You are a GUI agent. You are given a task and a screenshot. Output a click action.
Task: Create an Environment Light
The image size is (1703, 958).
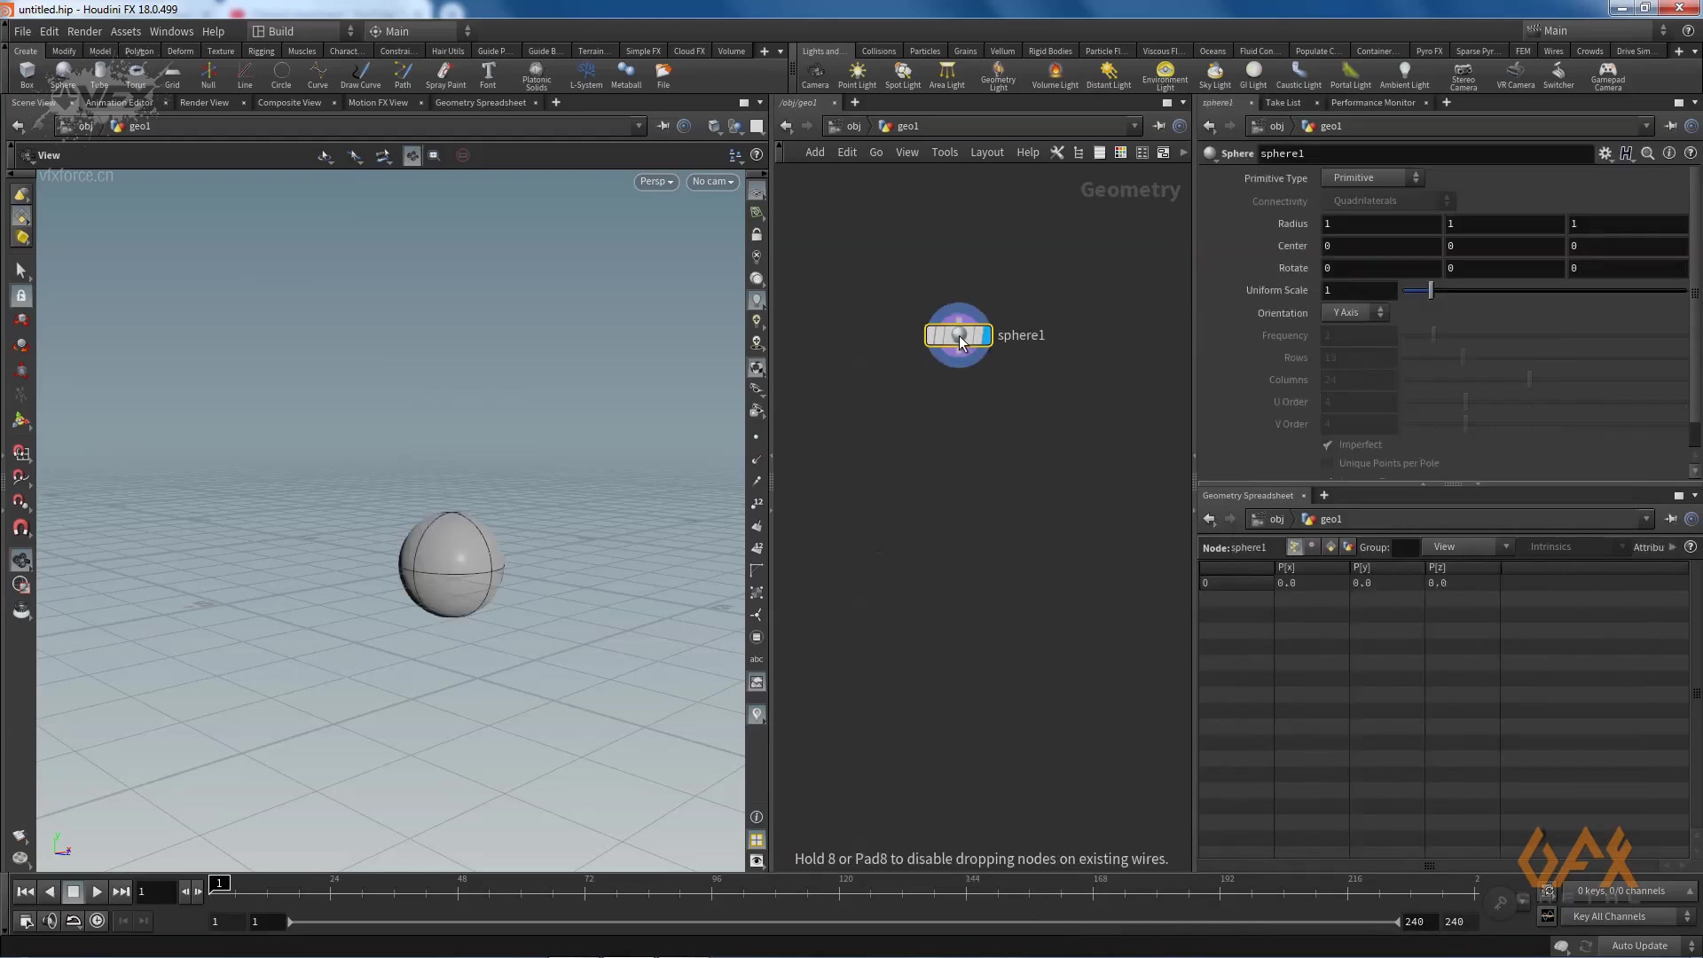pyautogui.click(x=1165, y=75)
